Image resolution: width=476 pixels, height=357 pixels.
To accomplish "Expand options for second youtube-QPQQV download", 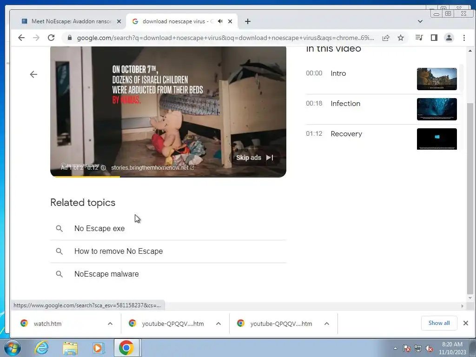I will pos(327,324).
